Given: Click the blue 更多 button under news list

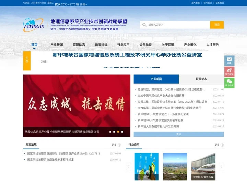Looking at the screenshot, I should click(179, 134).
